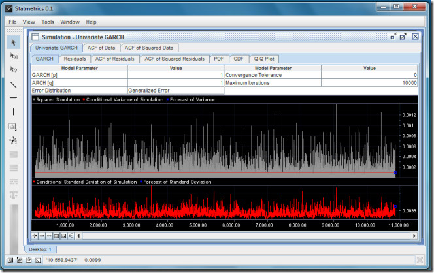Switch to the ACF of Data tab
This screenshot has height=273, width=434.
101,48
